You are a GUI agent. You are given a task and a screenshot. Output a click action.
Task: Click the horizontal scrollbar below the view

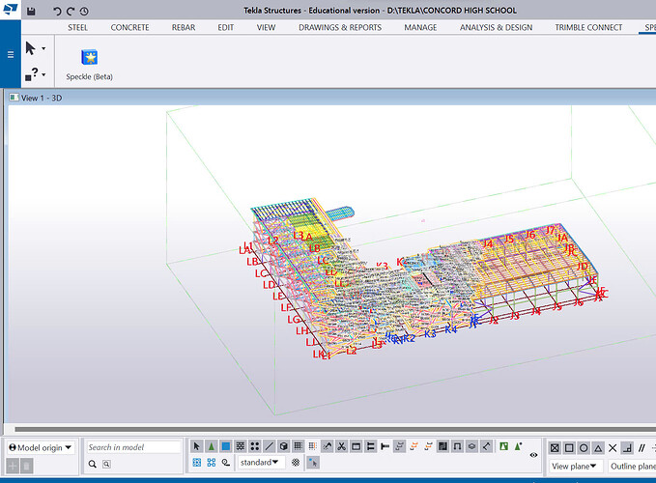[x=335, y=429]
